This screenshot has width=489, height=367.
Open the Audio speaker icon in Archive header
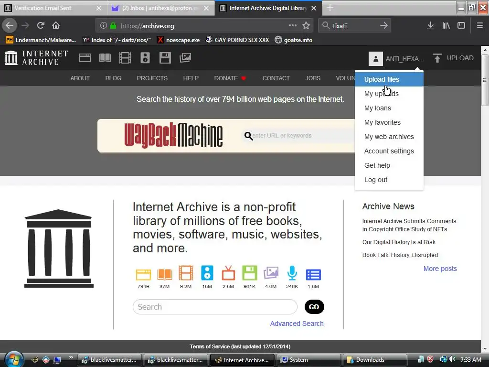pos(145,58)
